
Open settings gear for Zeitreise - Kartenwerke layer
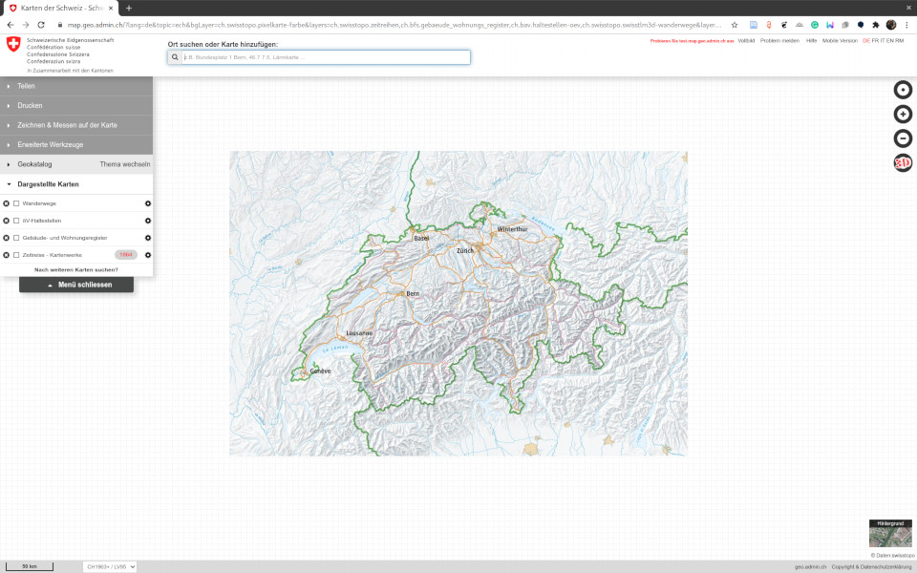point(148,255)
